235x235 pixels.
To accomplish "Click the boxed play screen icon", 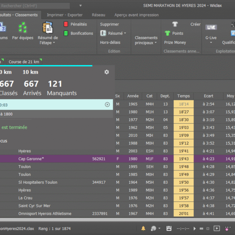I will [x=217, y=228].
